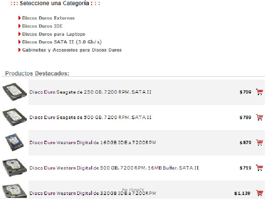Open Seagate 250 GB product thumbnail

tap(14, 92)
